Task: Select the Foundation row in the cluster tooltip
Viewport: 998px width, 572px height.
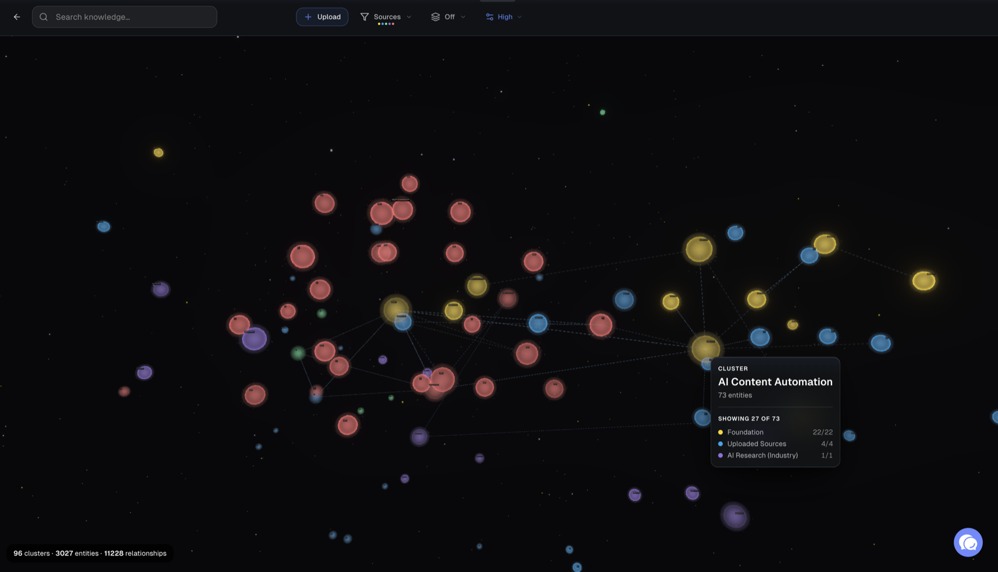Action: [x=775, y=432]
